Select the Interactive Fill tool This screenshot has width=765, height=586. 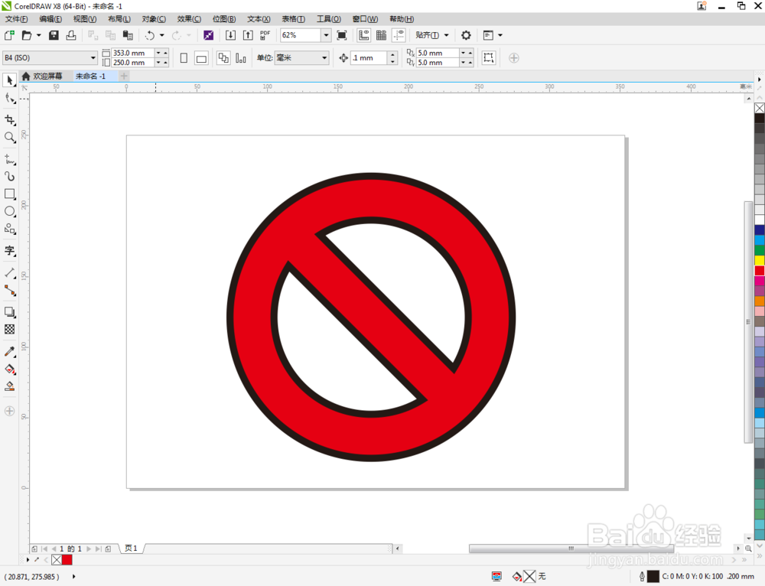coord(10,369)
